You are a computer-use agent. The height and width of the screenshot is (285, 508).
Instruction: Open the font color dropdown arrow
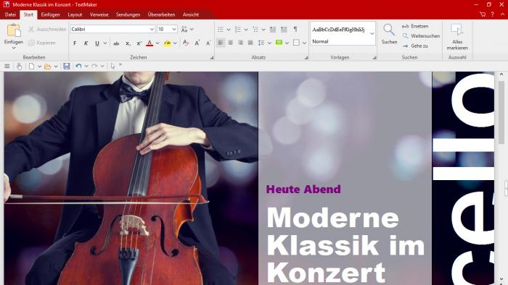[157, 43]
